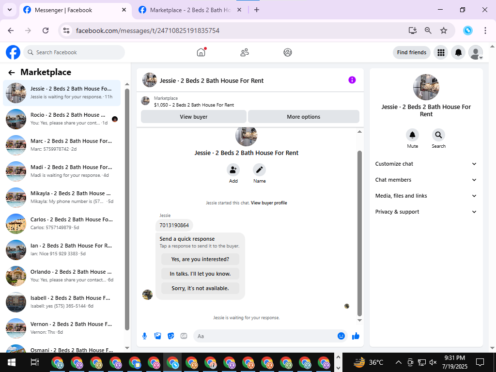Screen dimensions: 496x372
Task: Open Marc conversation in chat list
Action: pyautogui.click(x=62, y=145)
